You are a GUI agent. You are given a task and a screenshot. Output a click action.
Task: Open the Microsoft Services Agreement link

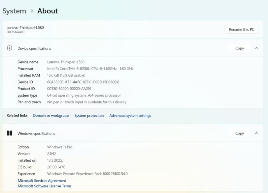pos(42,181)
